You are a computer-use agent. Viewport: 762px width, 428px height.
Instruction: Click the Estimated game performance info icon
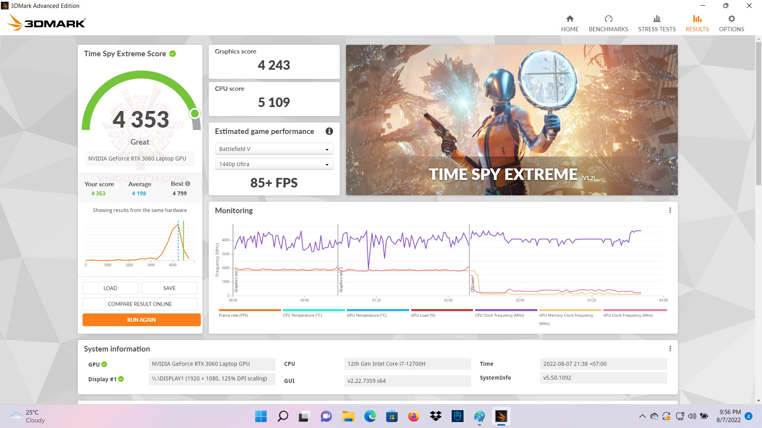coord(329,131)
